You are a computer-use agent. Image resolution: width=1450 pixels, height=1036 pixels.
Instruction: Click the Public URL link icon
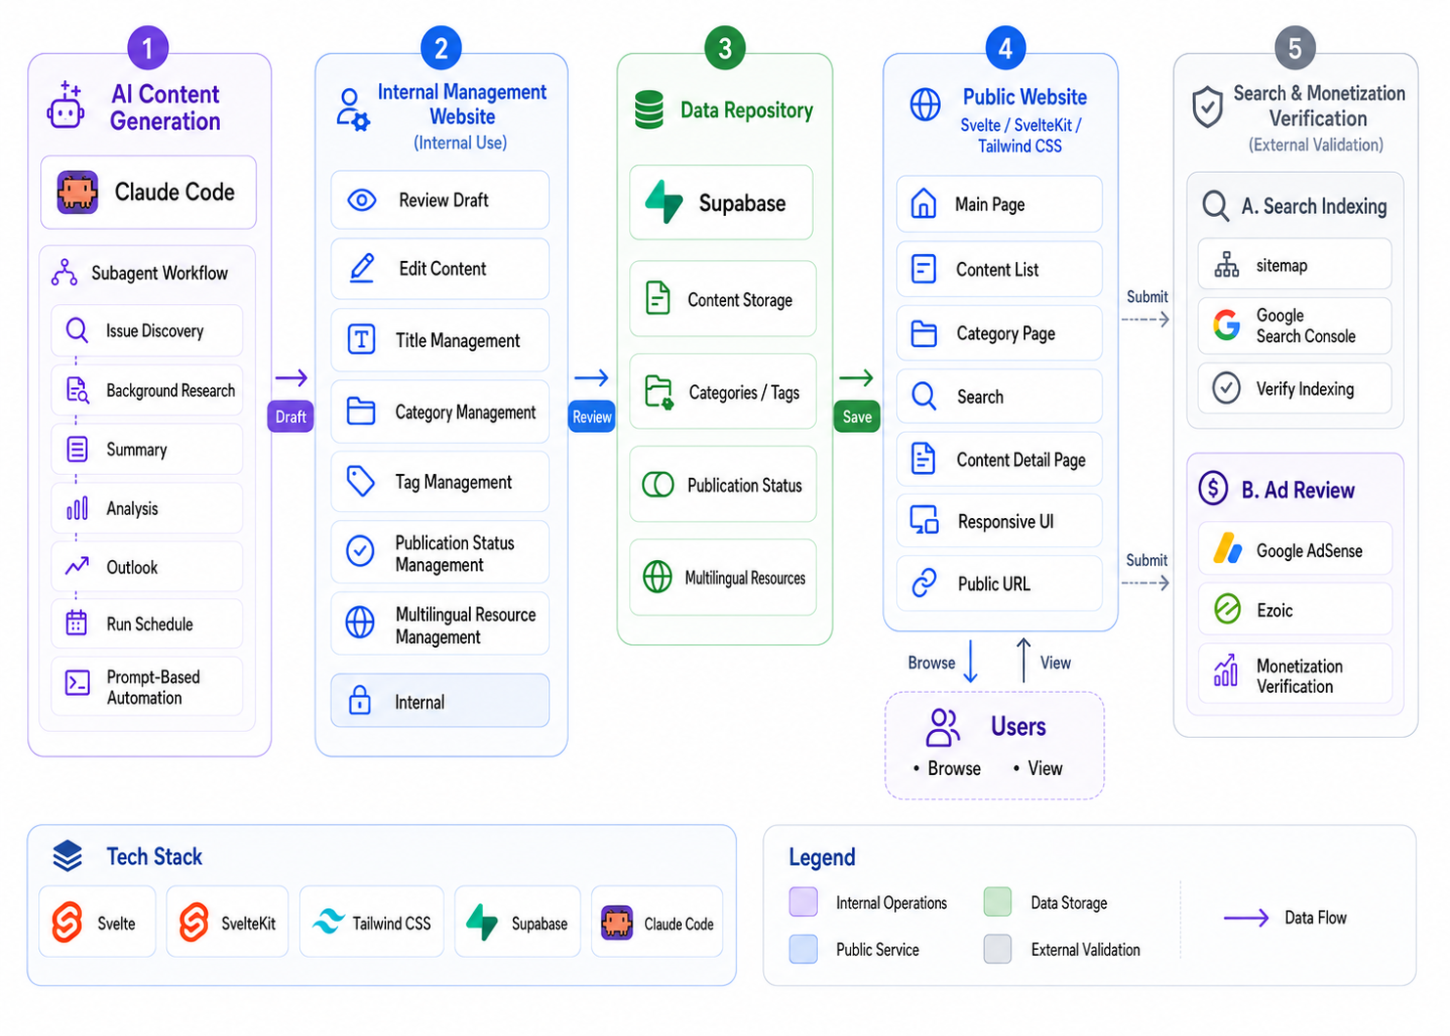(924, 583)
